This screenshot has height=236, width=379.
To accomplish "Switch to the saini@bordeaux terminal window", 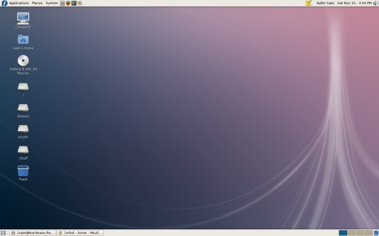I will 32,232.
